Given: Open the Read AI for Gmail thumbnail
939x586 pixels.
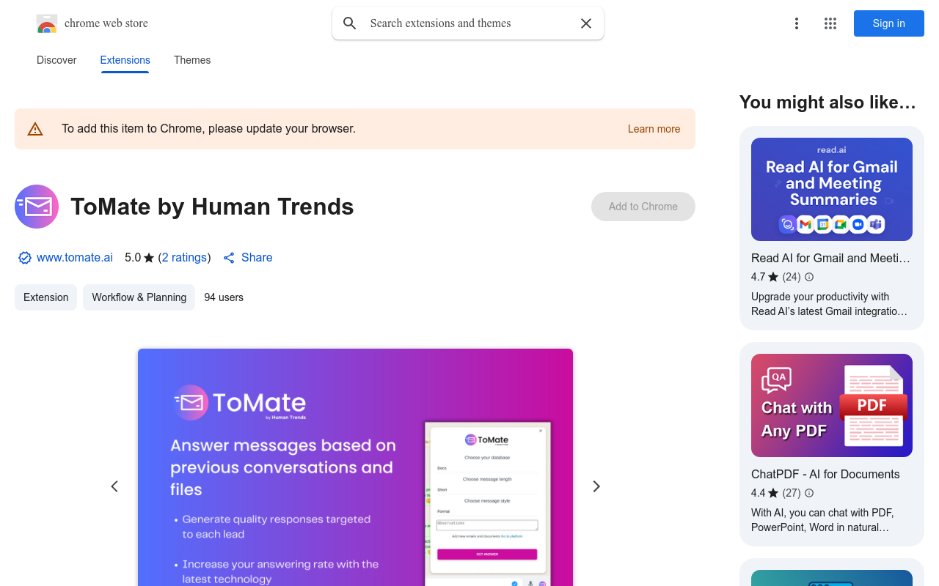Looking at the screenshot, I should 832,189.
